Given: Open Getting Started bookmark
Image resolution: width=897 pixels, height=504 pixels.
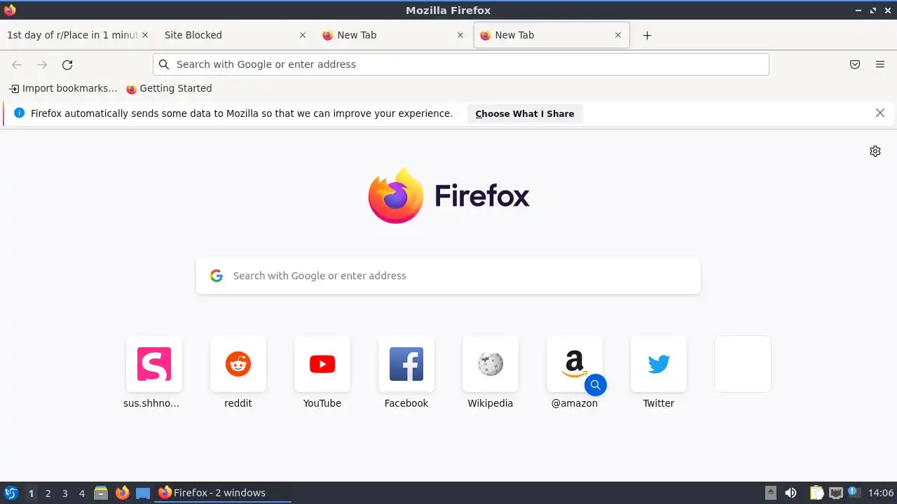Looking at the screenshot, I should (169, 88).
